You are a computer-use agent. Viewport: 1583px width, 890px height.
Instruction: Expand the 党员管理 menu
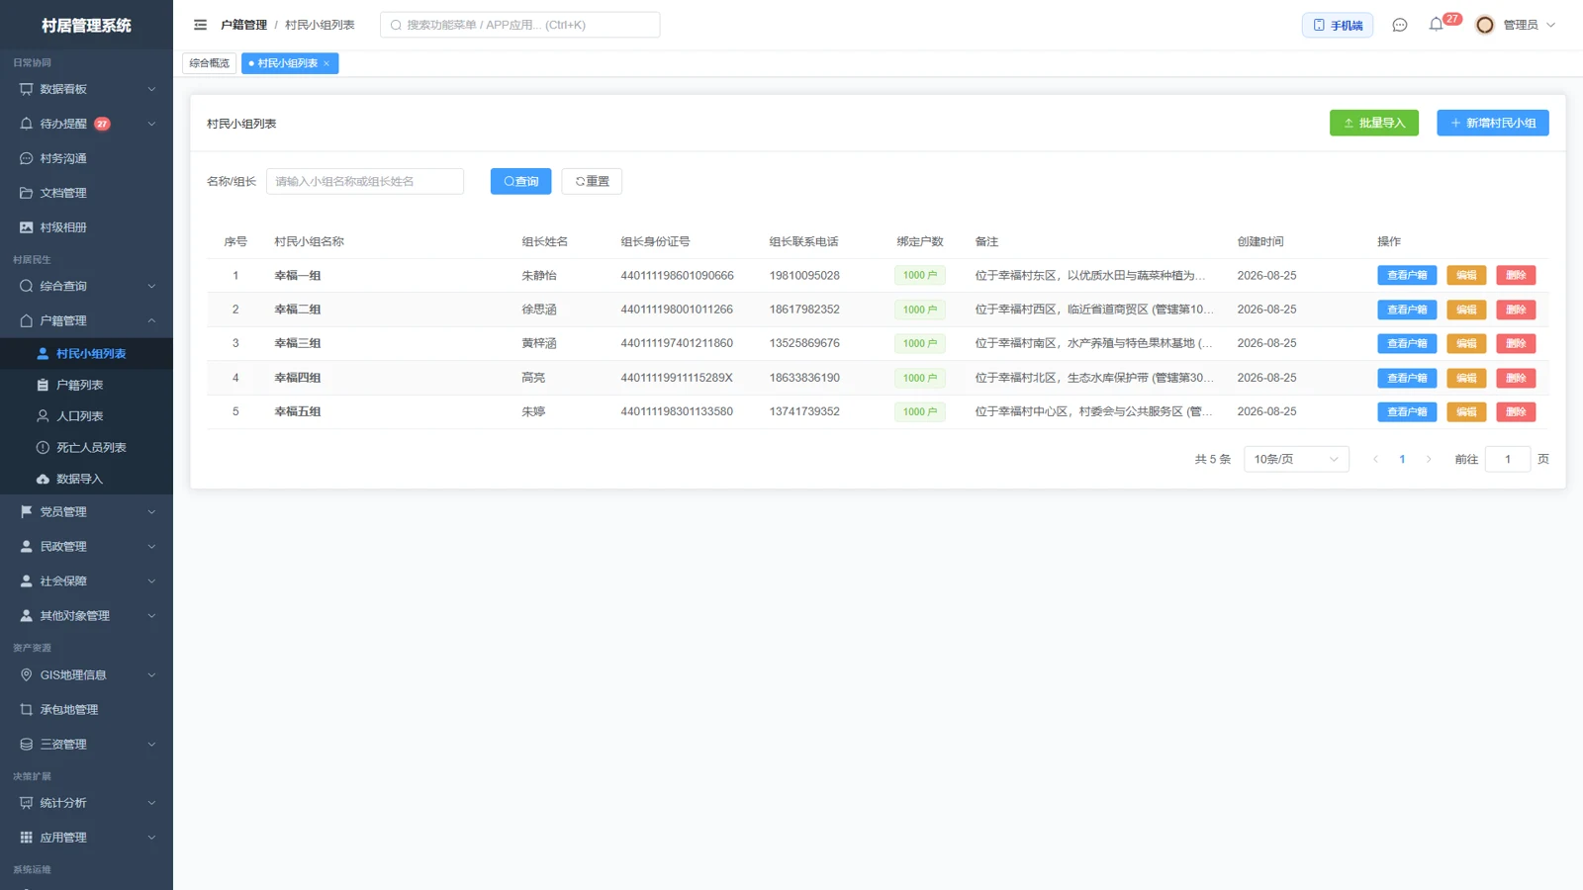[86, 511]
